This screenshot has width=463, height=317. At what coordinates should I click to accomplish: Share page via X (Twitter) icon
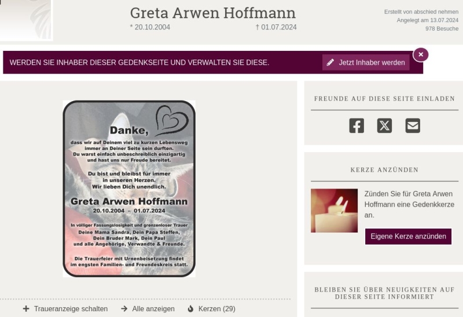(384, 126)
